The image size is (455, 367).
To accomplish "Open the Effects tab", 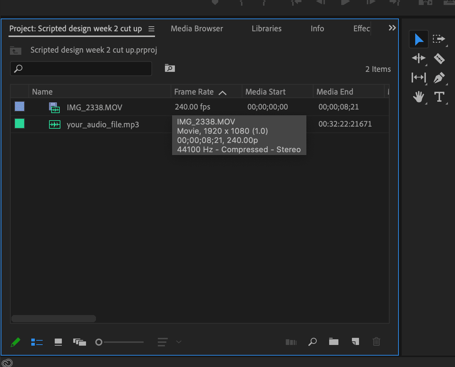I will (362, 29).
